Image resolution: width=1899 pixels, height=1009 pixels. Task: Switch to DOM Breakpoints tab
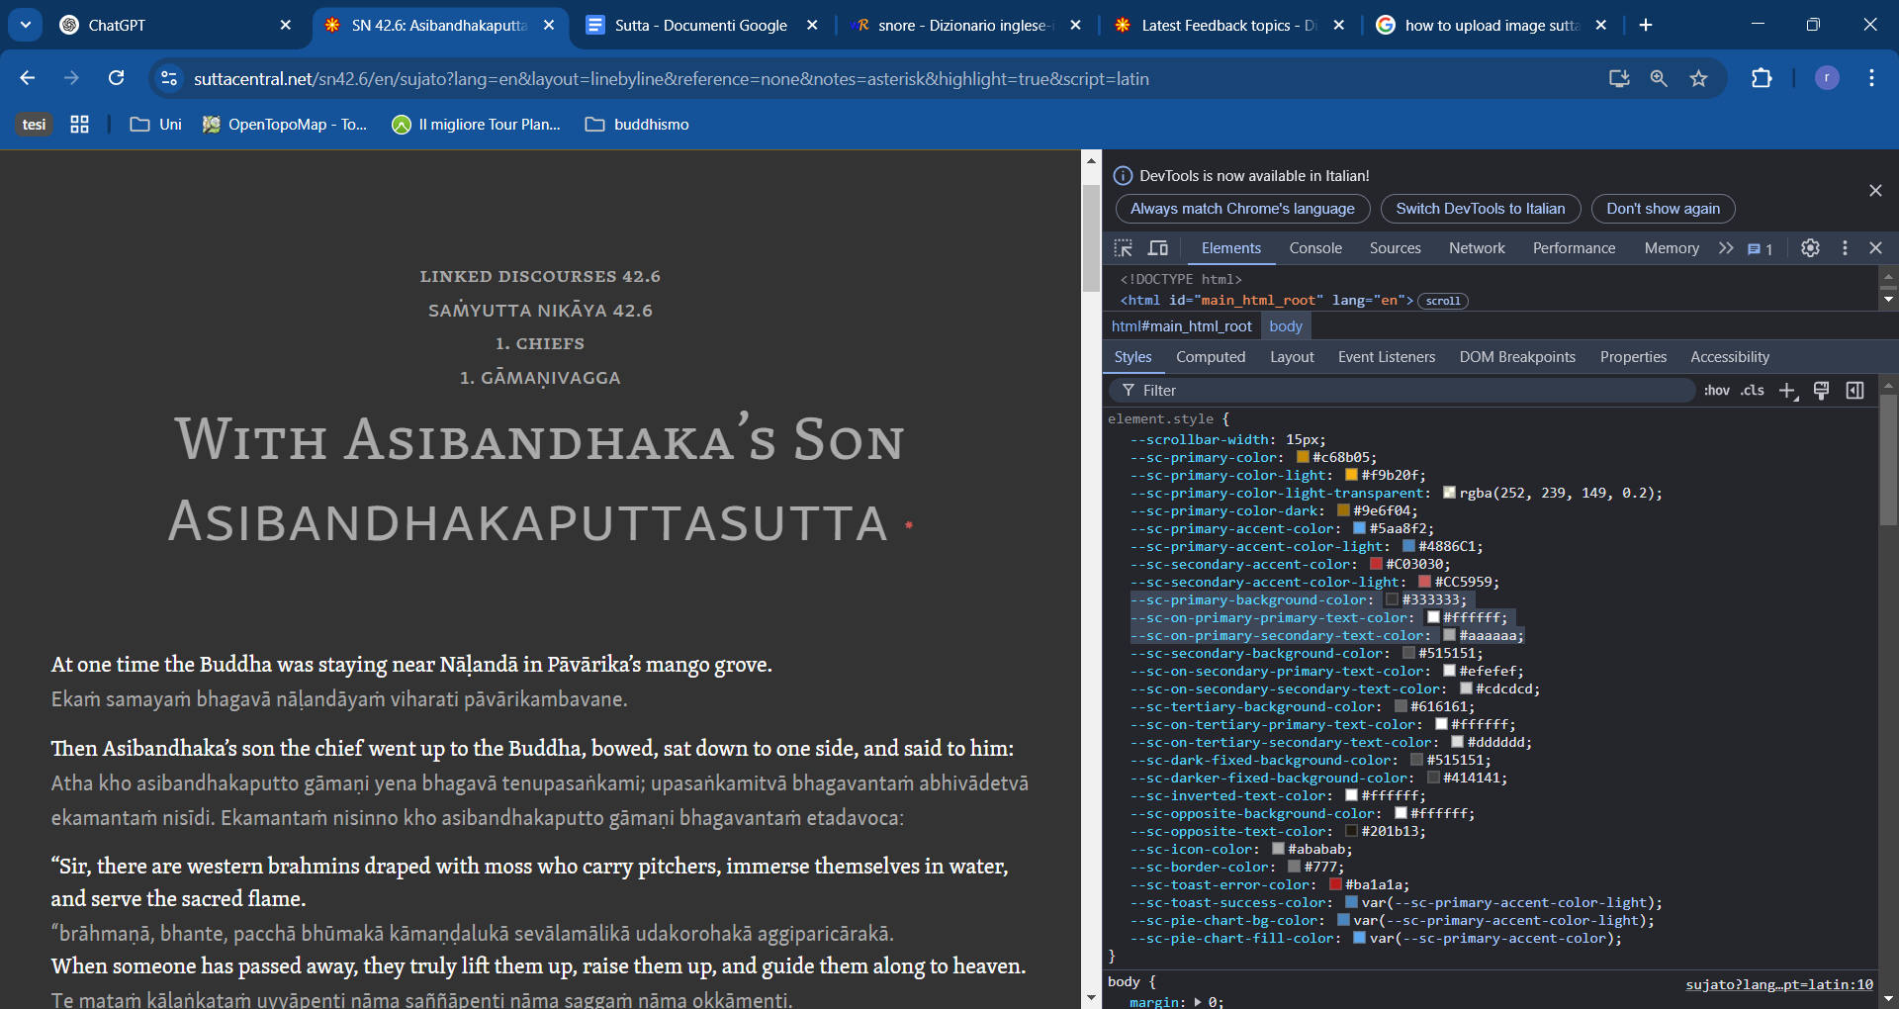point(1517,357)
